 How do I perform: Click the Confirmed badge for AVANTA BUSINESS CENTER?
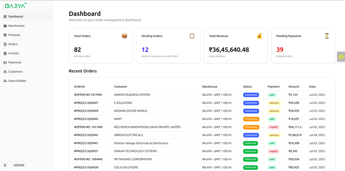click(x=251, y=95)
